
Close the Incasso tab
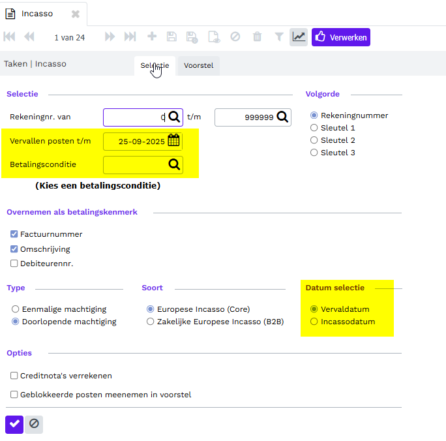[x=76, y=14]
